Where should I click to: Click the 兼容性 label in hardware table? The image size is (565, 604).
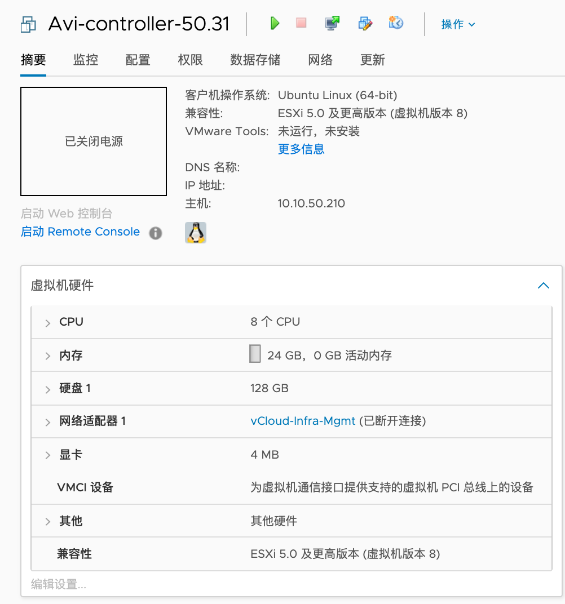pos(74,554)
